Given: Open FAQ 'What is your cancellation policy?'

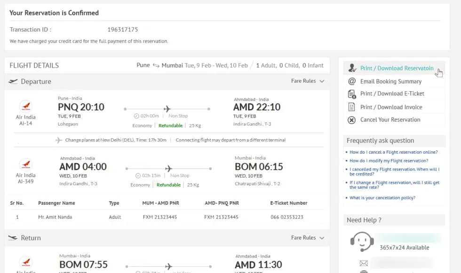Looking at the screenshot, I should pos(382,198).
